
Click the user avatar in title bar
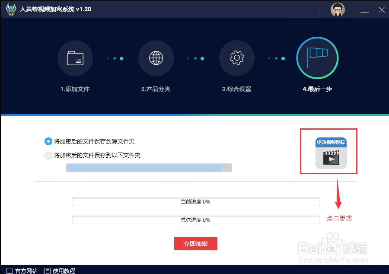coord(338,10)
